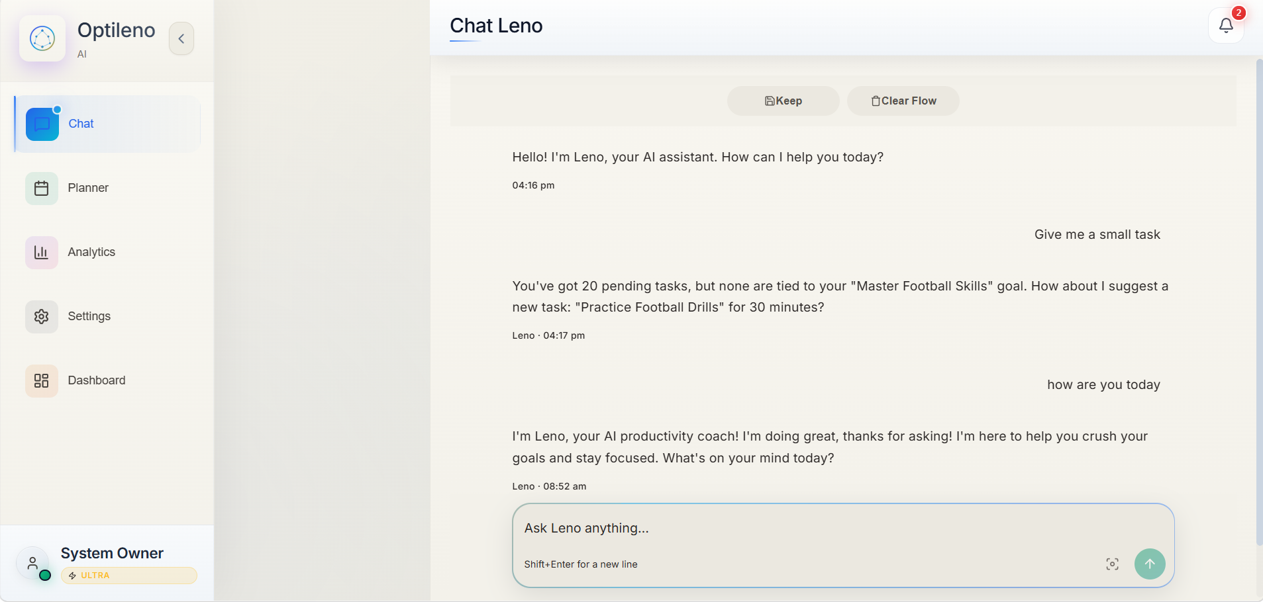Open the Planner calendar icon

(42, 188)
